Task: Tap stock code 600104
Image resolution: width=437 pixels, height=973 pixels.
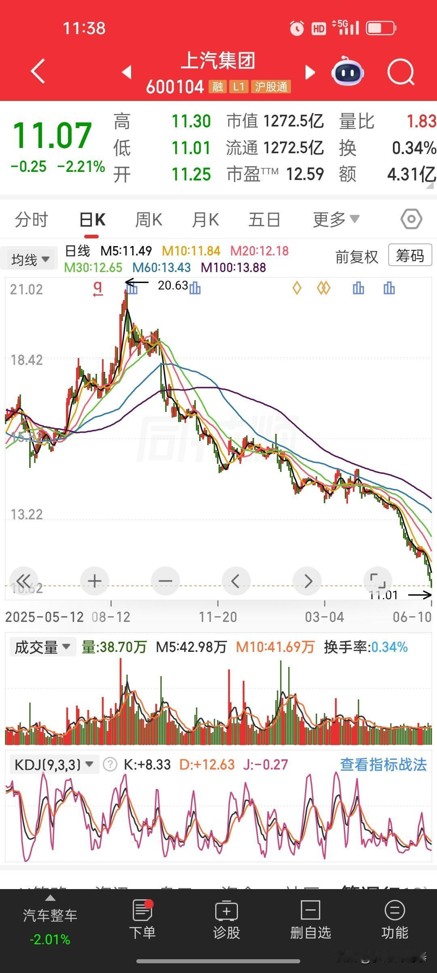Action: tap(175, 87)
